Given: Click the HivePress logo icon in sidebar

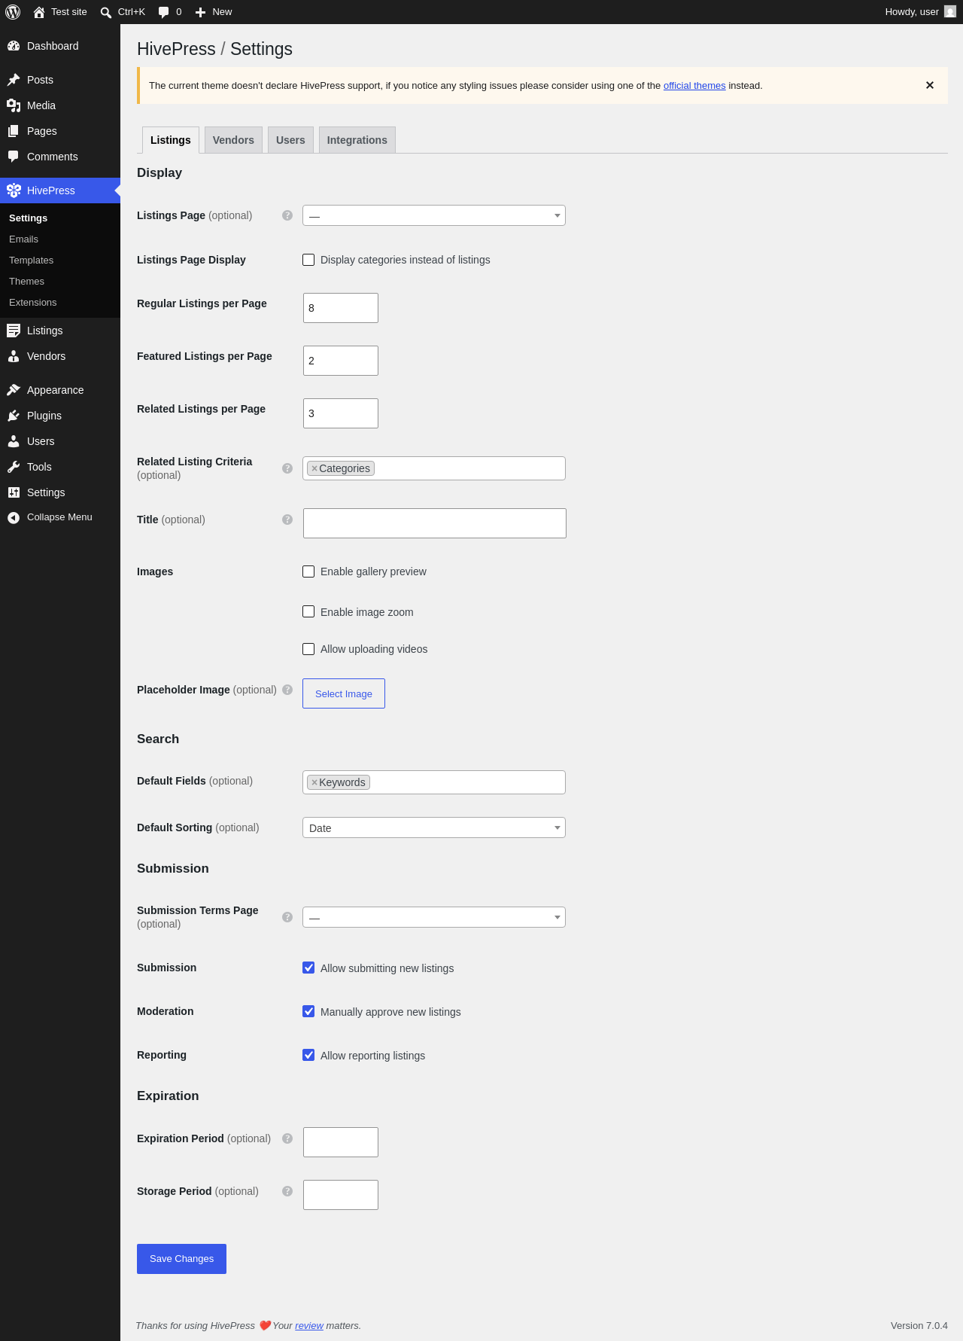Looking at the screenshot, I should [14, 190].
